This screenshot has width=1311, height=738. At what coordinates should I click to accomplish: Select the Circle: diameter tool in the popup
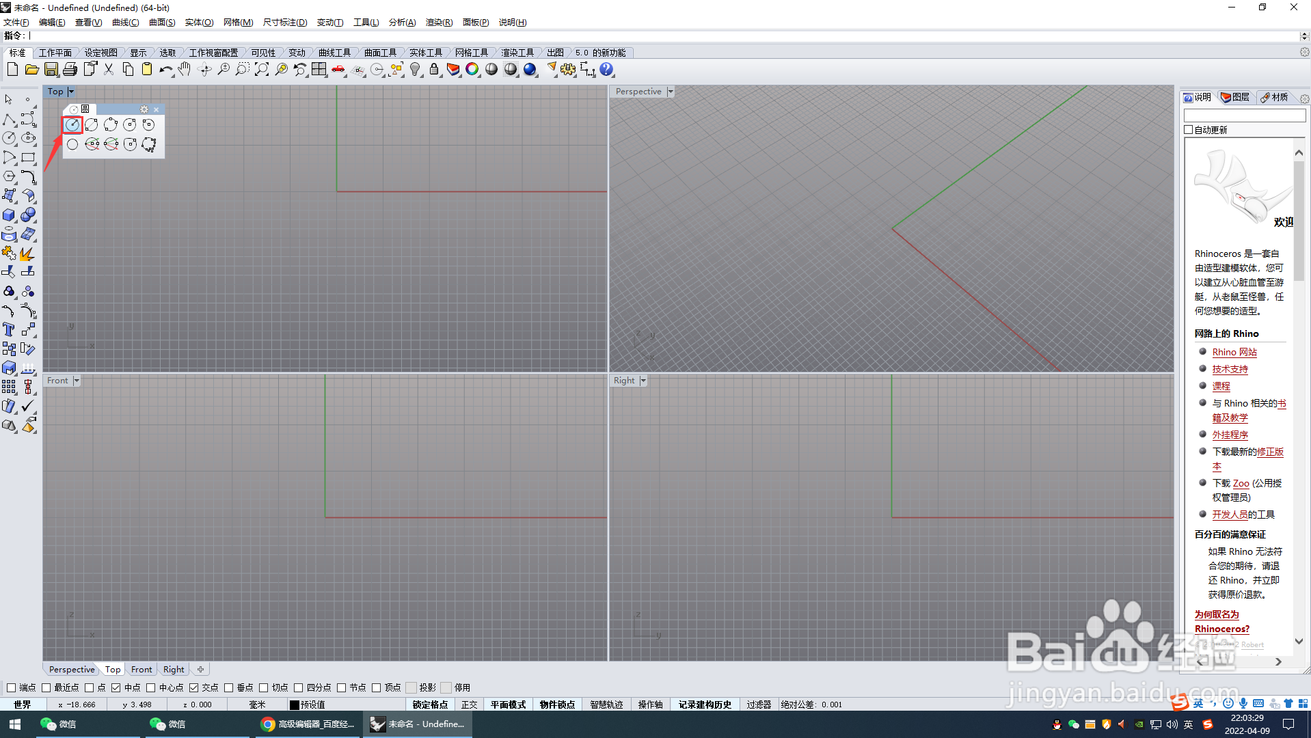[92, 124]
